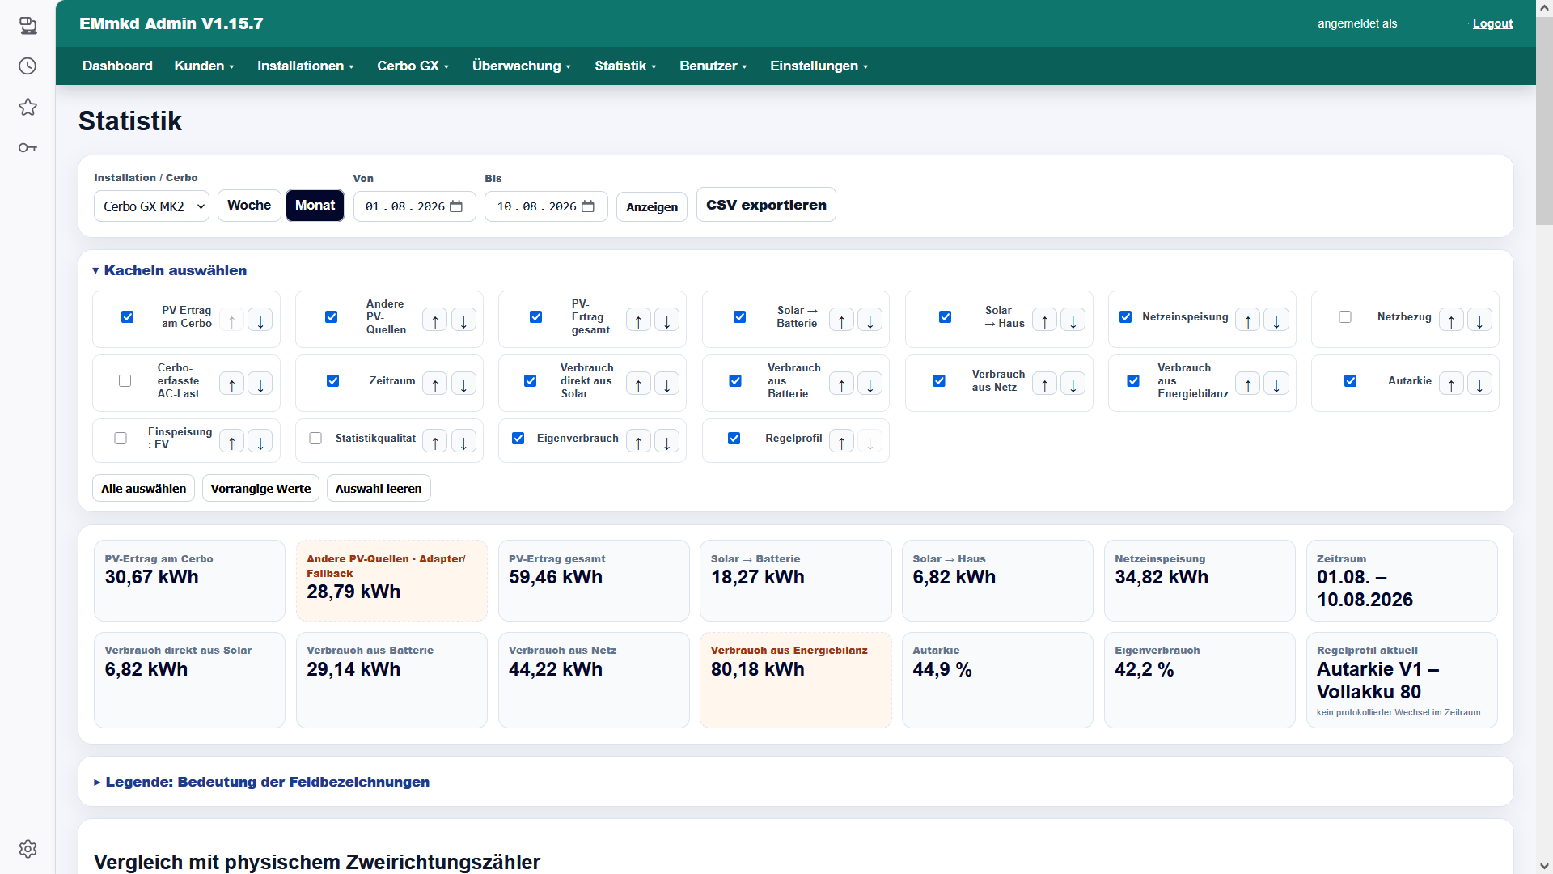
Task: Open calendar picker in Von date field
Action: (456, 206)
